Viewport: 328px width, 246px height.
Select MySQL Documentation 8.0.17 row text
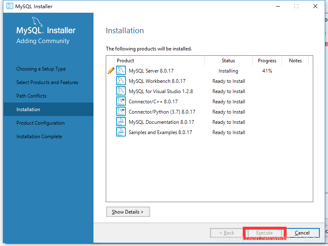coord(161,122)
